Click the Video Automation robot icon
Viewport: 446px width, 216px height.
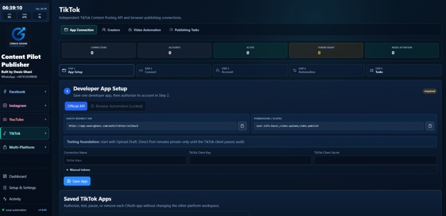pos(130,29)
